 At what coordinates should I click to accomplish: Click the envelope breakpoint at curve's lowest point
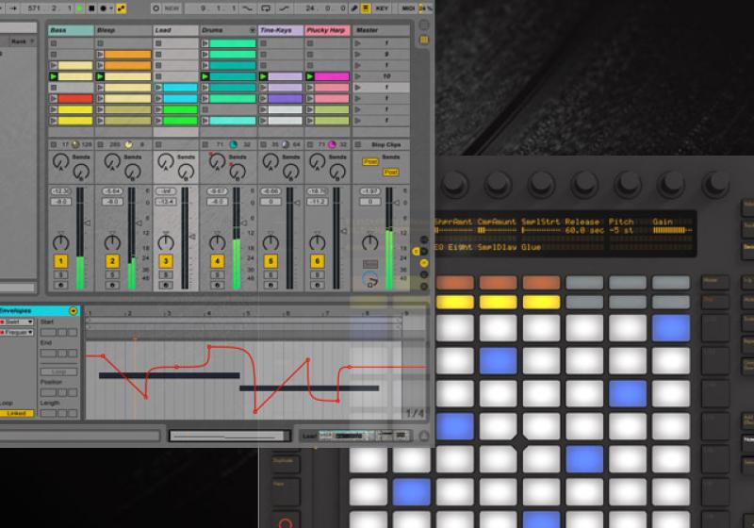(255, 411)
